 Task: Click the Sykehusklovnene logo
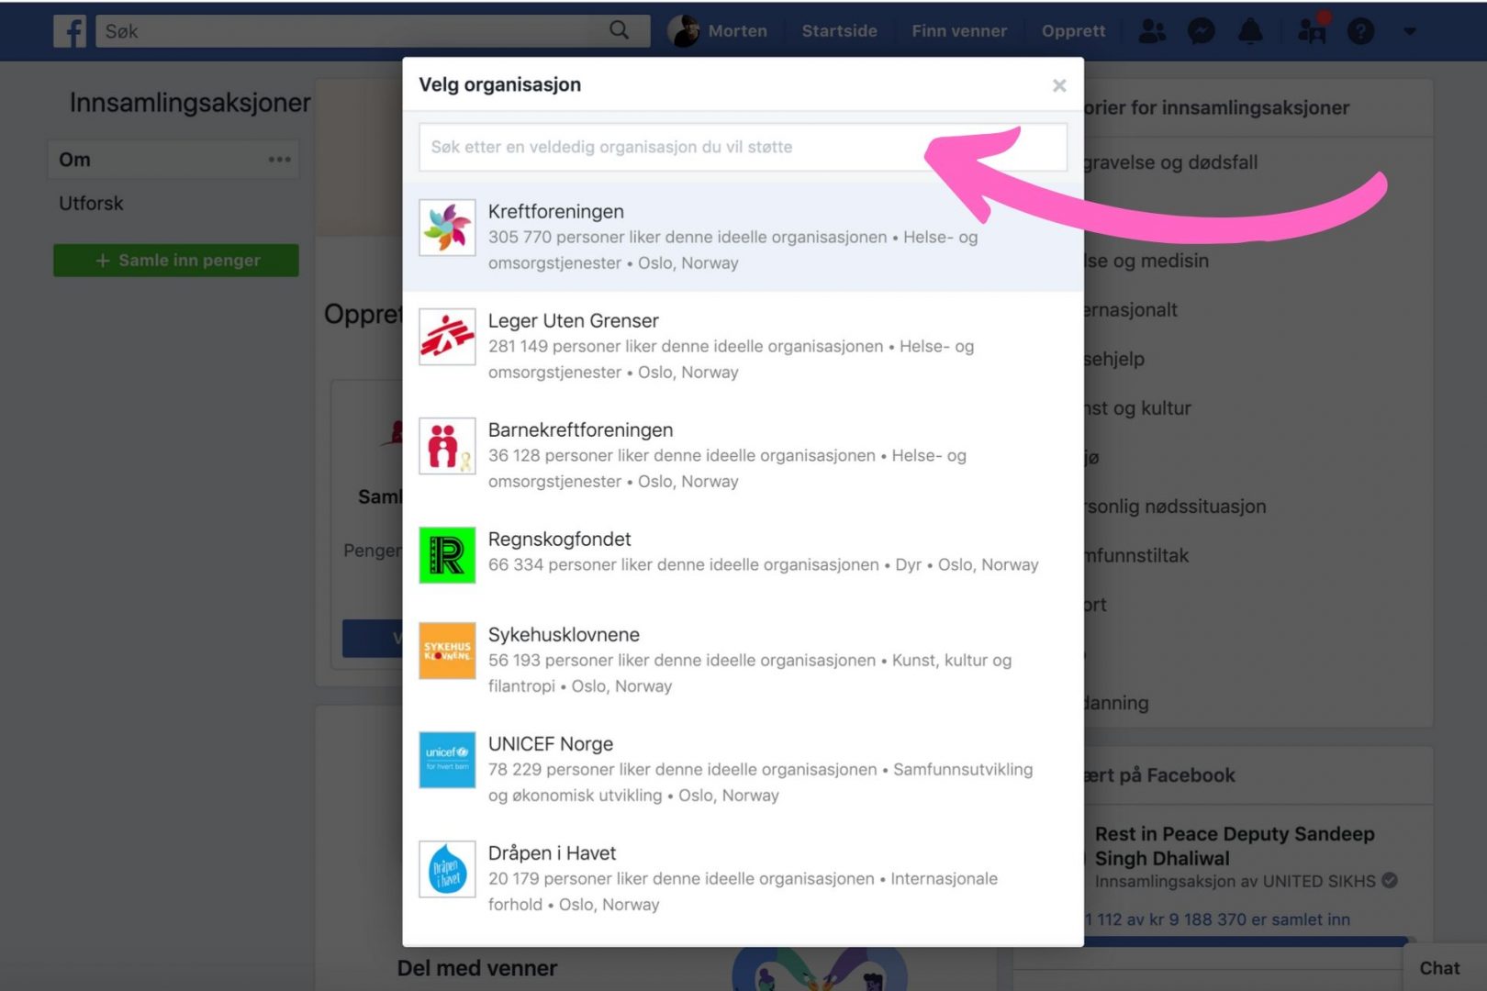(x=447, y=651)
